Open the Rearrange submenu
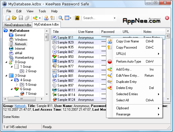Screen dimensions: 173x132 tap(135, 114)
